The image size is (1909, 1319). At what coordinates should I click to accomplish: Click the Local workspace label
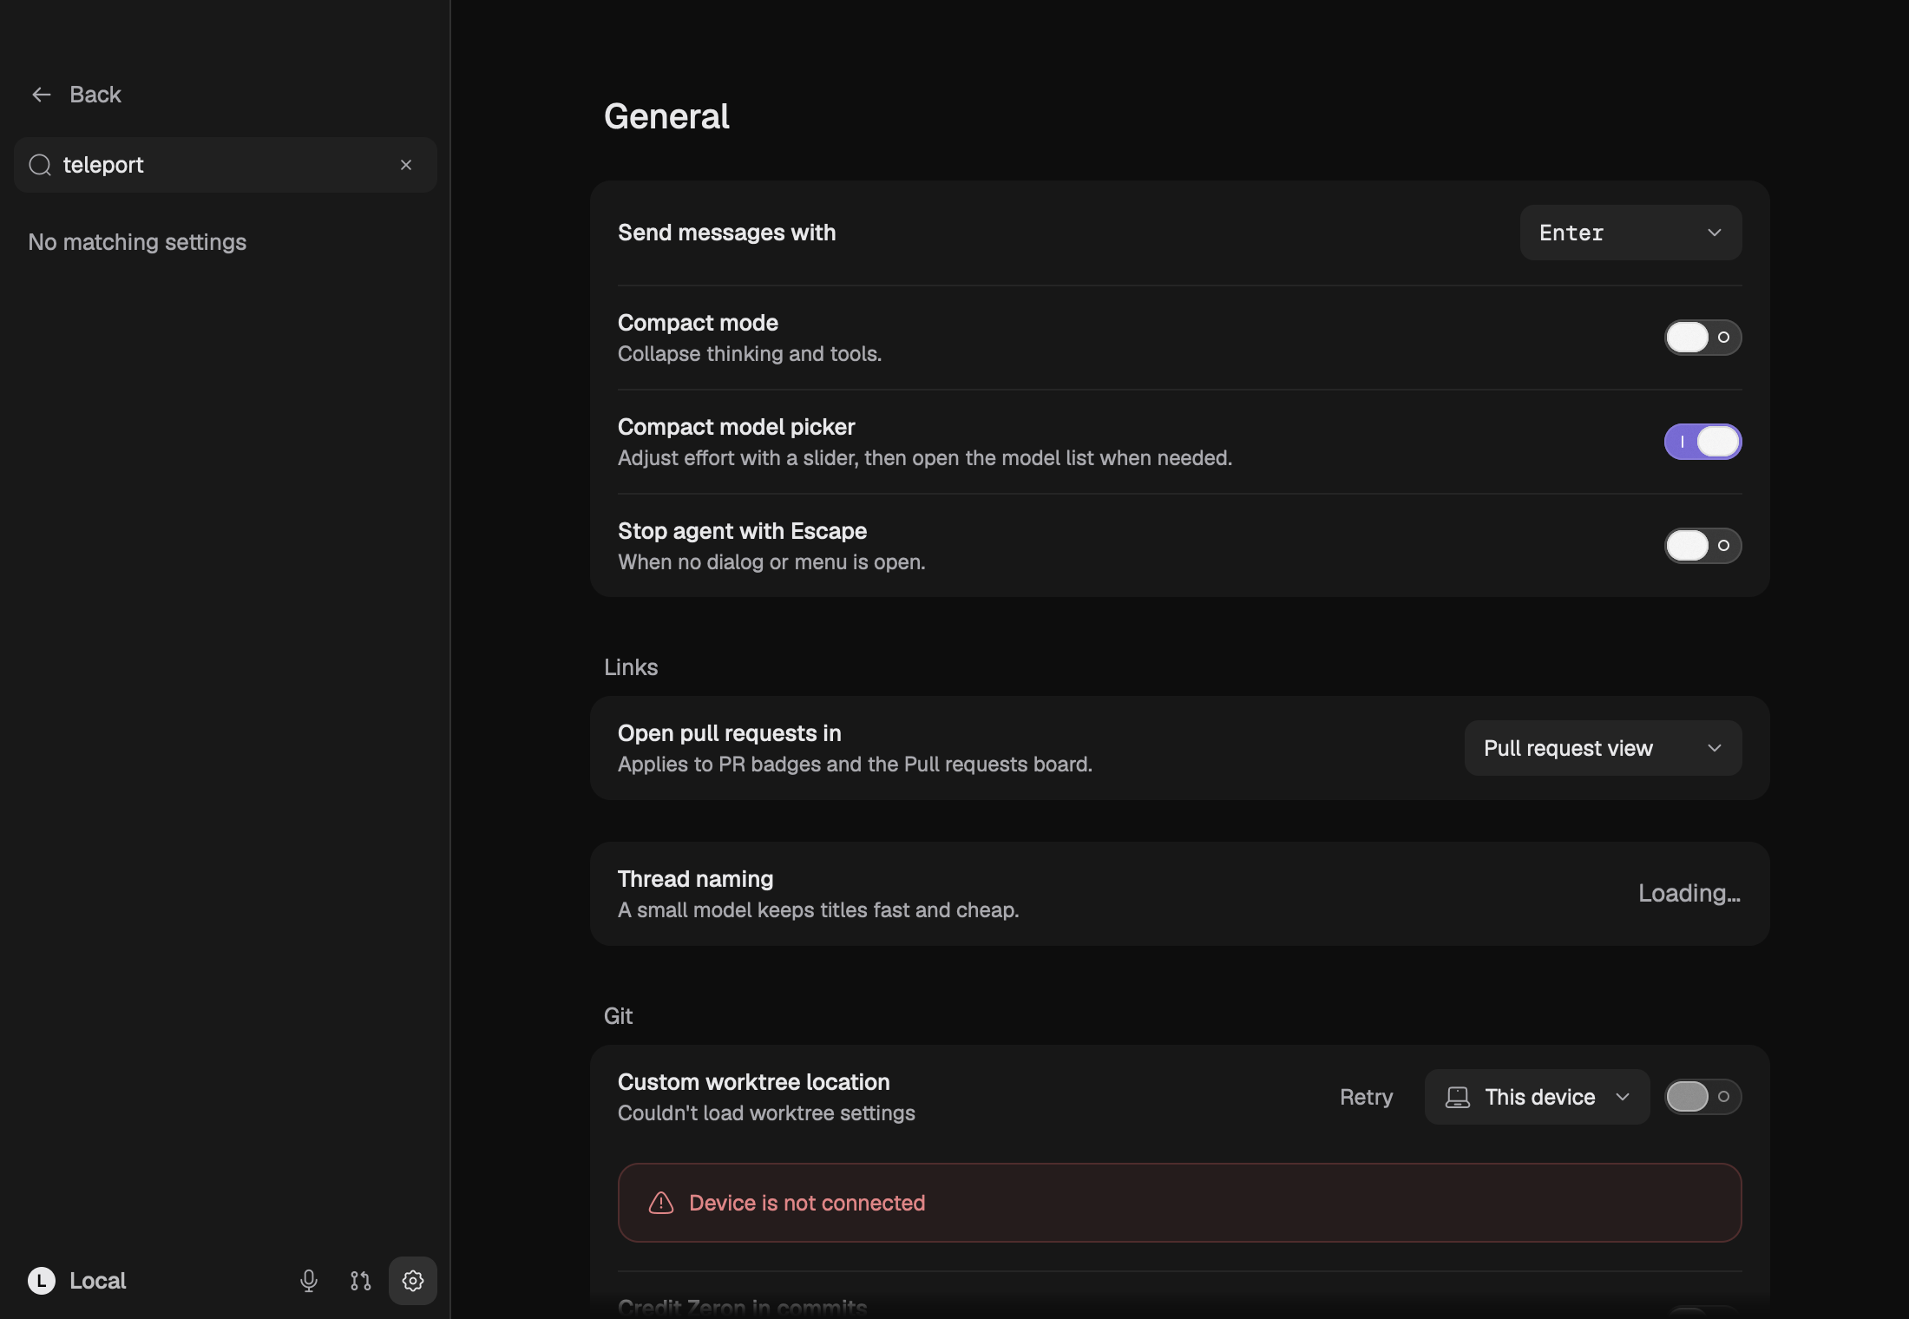97,1281
